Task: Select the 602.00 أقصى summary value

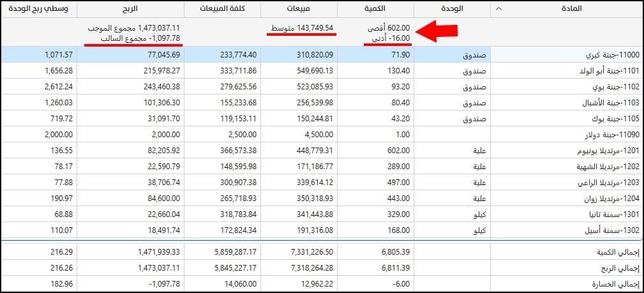Action: (388, 28)
